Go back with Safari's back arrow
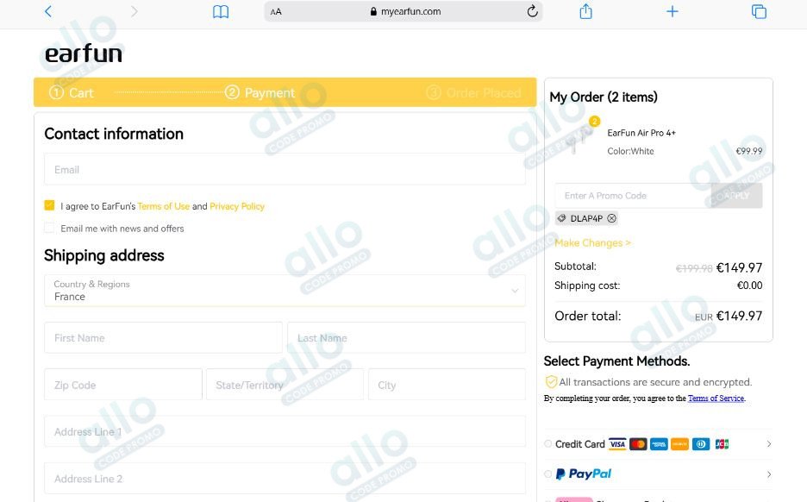This screenshot has height=502, width=807. 48,11
